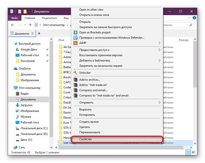Run Windows Defender scan entry
Screen dimensions: 205x163
112,38
